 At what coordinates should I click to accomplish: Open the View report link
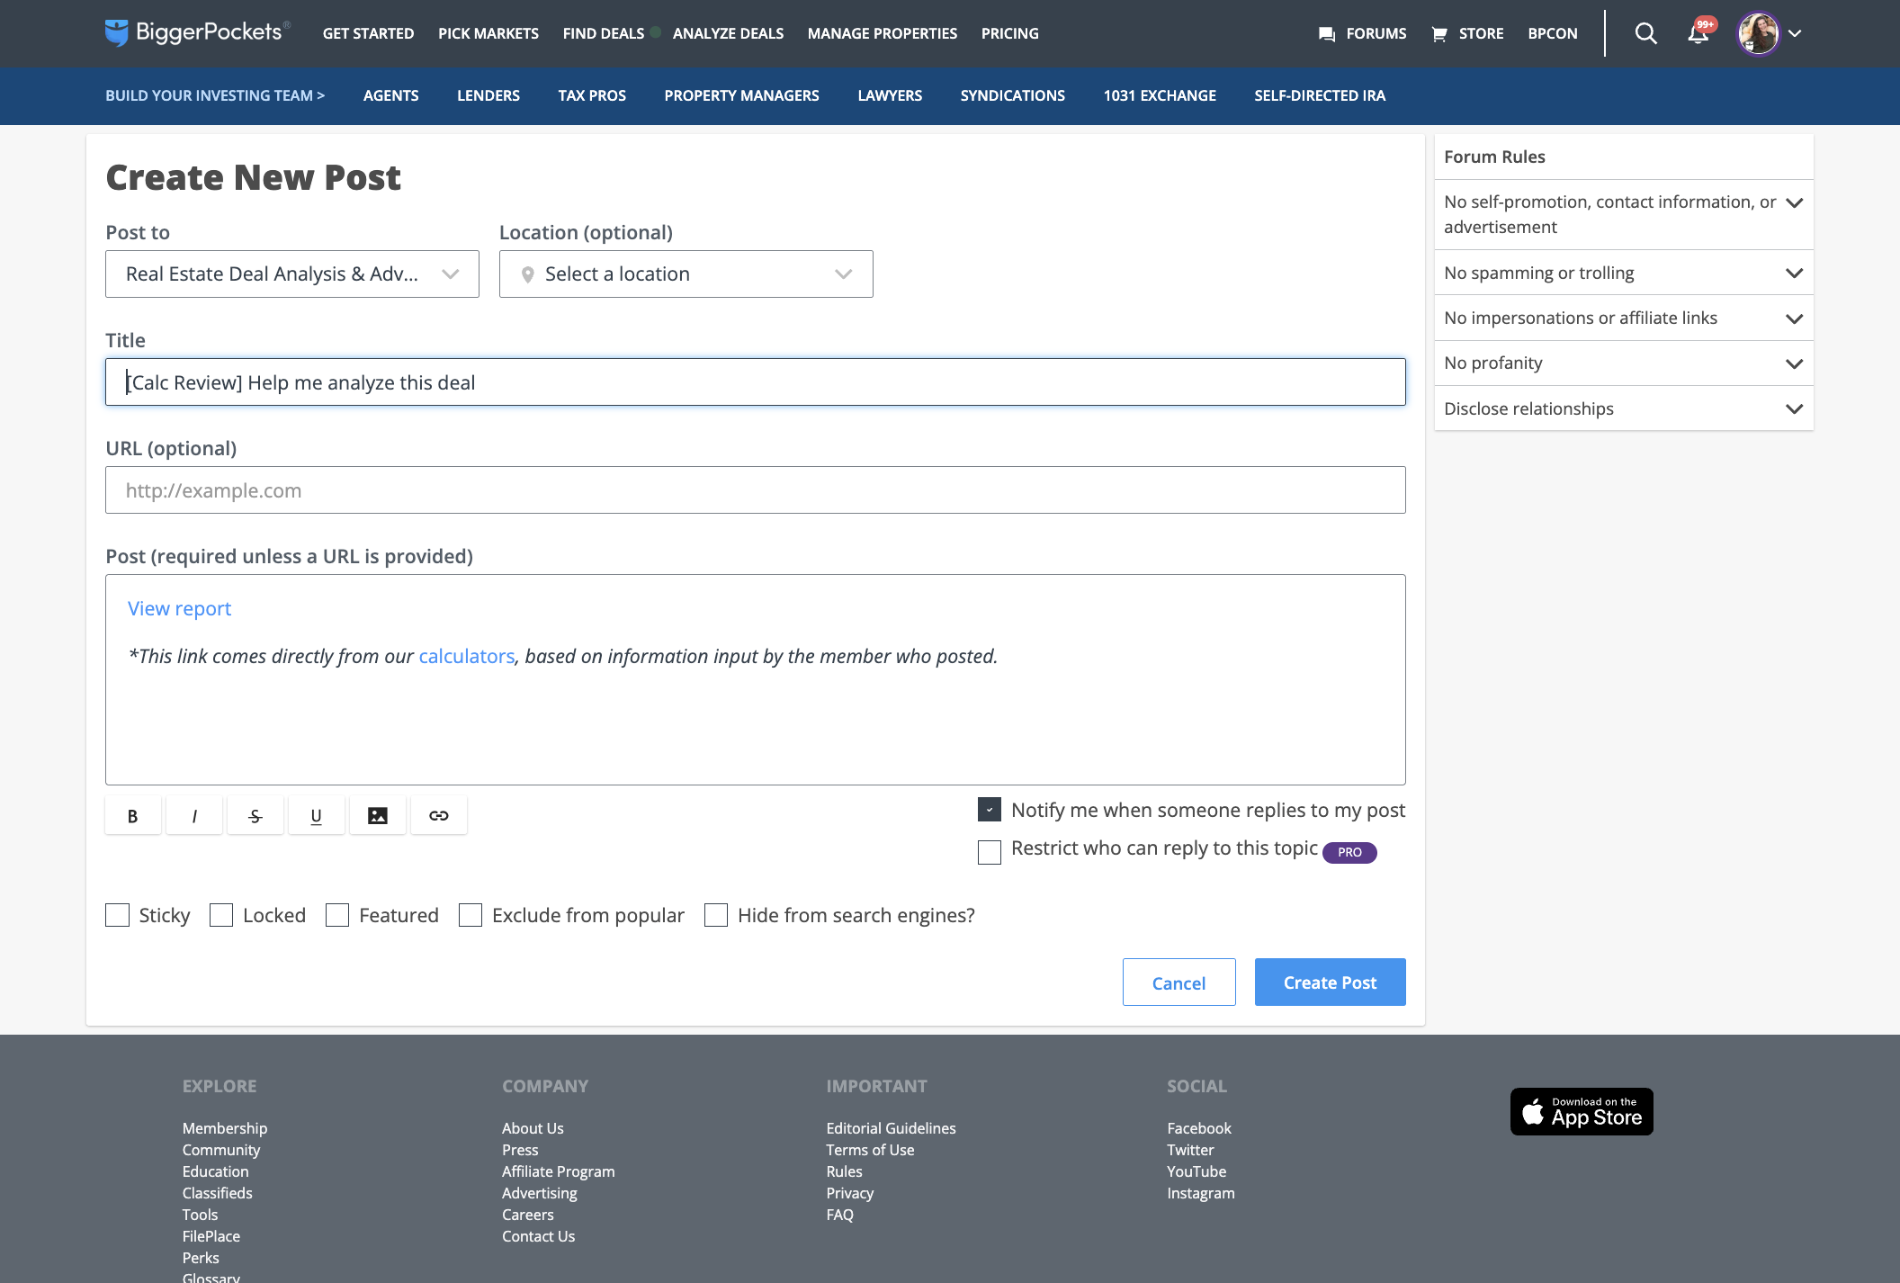point(180,608)
